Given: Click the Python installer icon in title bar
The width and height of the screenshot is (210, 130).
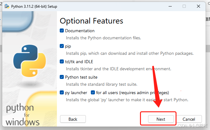Looking at the screenshot, I should click(x=7, y=6).
